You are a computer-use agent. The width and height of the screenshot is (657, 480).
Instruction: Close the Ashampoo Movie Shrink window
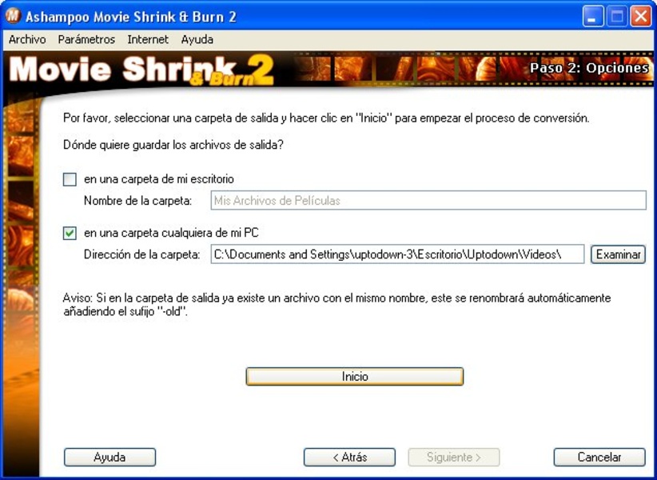pyautogui.click(x=641, y=17)
